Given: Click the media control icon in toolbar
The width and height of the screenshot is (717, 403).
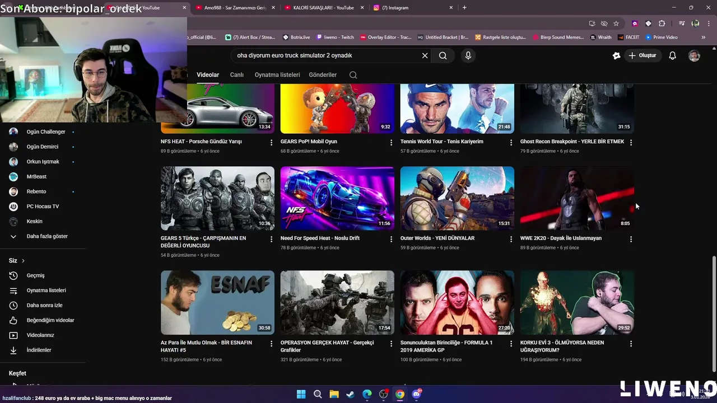Looking at the screenshot, I should (682, 24).
